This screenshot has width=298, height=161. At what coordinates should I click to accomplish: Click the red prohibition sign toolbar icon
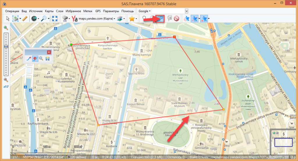pyautogui.click(x=176, y=19)
